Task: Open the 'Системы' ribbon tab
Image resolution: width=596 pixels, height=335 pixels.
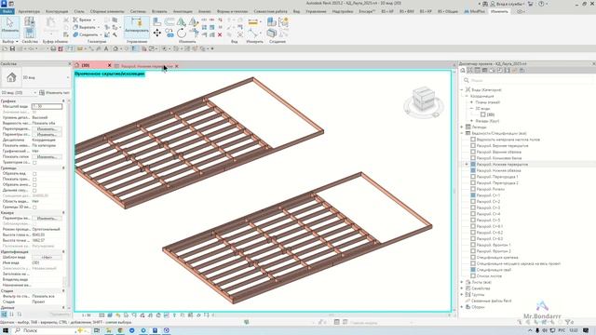Action: pyautogui.click(x=138, y=11)
